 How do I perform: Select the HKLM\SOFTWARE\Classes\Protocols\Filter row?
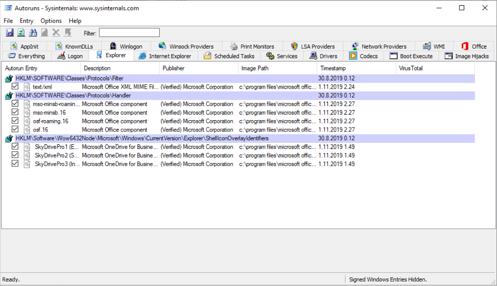[x=238, y=79]
